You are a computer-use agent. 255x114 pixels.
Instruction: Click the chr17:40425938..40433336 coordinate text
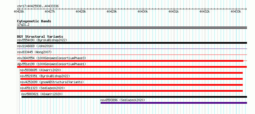[38, 6]
